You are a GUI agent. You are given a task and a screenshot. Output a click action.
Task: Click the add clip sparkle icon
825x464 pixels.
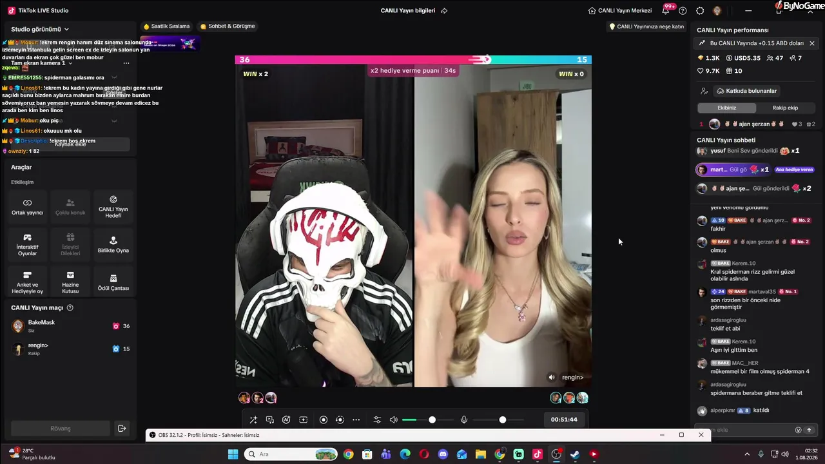coord(304,420)
